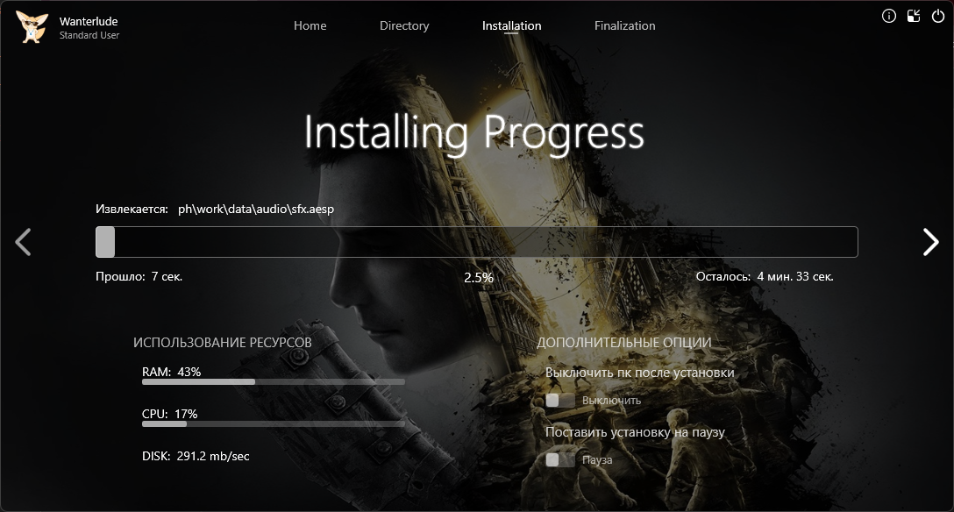This screenshot has width=954, height=512.
Task: Click the DISK: 291.2 mb/sec value
Action: tap(196, 456)
